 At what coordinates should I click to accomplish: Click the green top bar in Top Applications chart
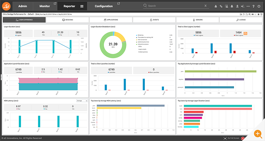[x=220, y=72]
